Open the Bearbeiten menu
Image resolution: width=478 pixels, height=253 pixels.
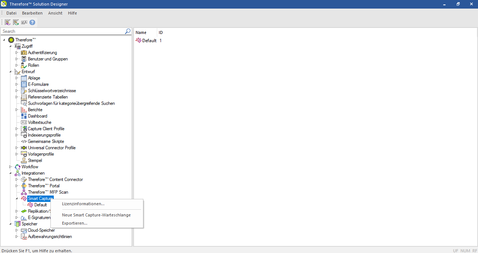coord(32,13)
